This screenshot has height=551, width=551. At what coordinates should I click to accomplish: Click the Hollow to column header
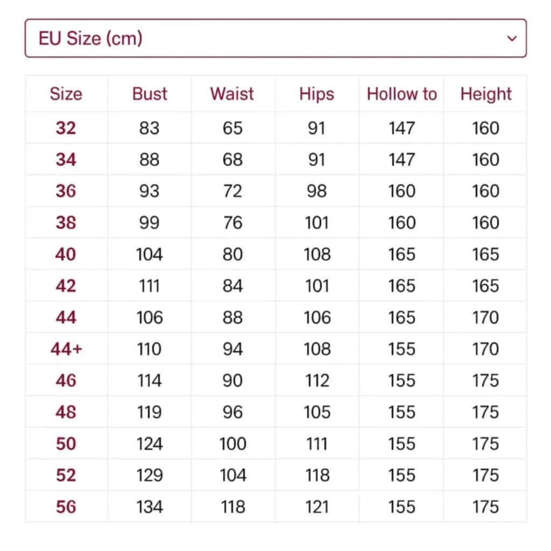click(401, 94)
